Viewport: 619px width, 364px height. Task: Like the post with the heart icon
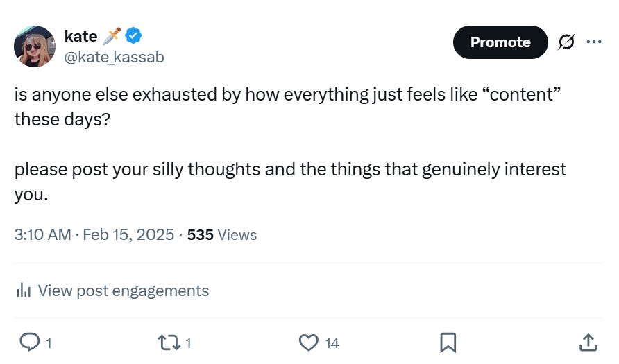tap(308, 343)
